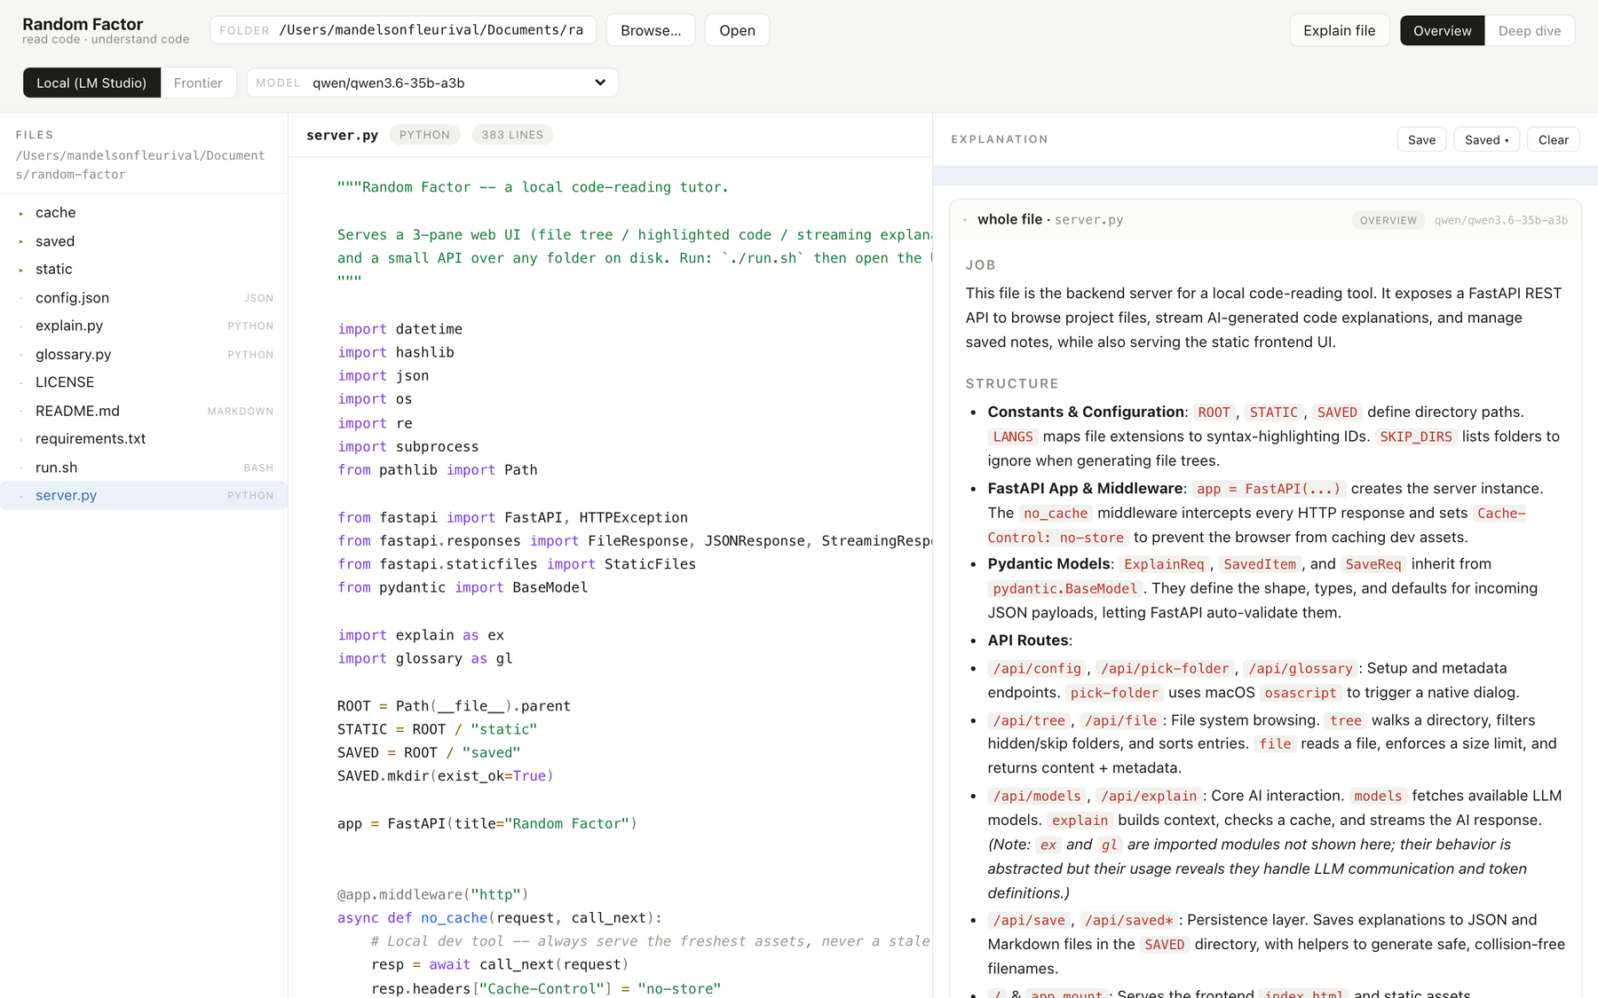Expand the static folder arrow

tap(20, 270)
